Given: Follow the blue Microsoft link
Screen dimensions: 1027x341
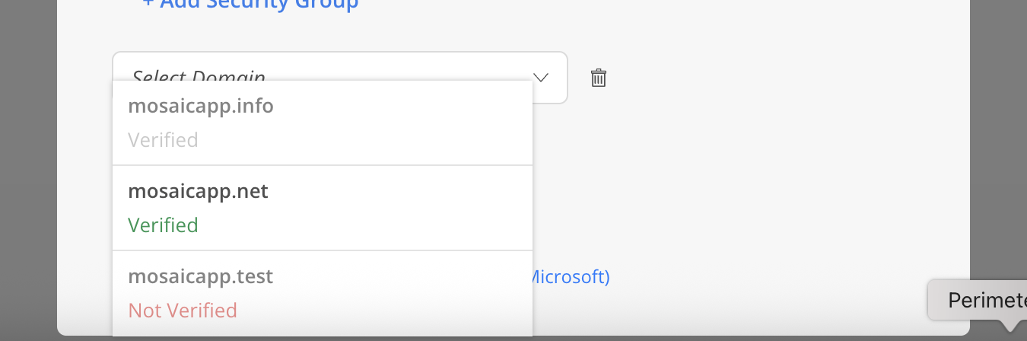Looking at the screenshot, I should click(569, 277).
